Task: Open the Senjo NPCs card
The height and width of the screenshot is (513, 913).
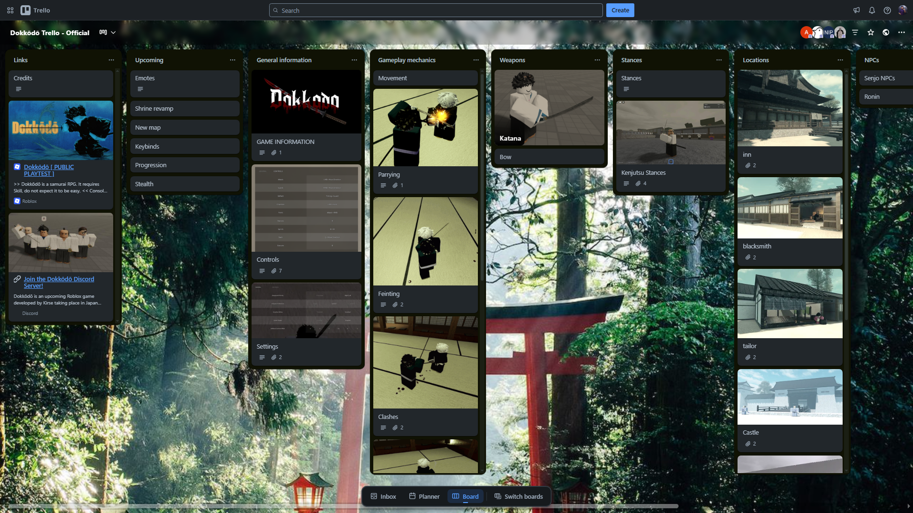Action: [x=886, y=78]
